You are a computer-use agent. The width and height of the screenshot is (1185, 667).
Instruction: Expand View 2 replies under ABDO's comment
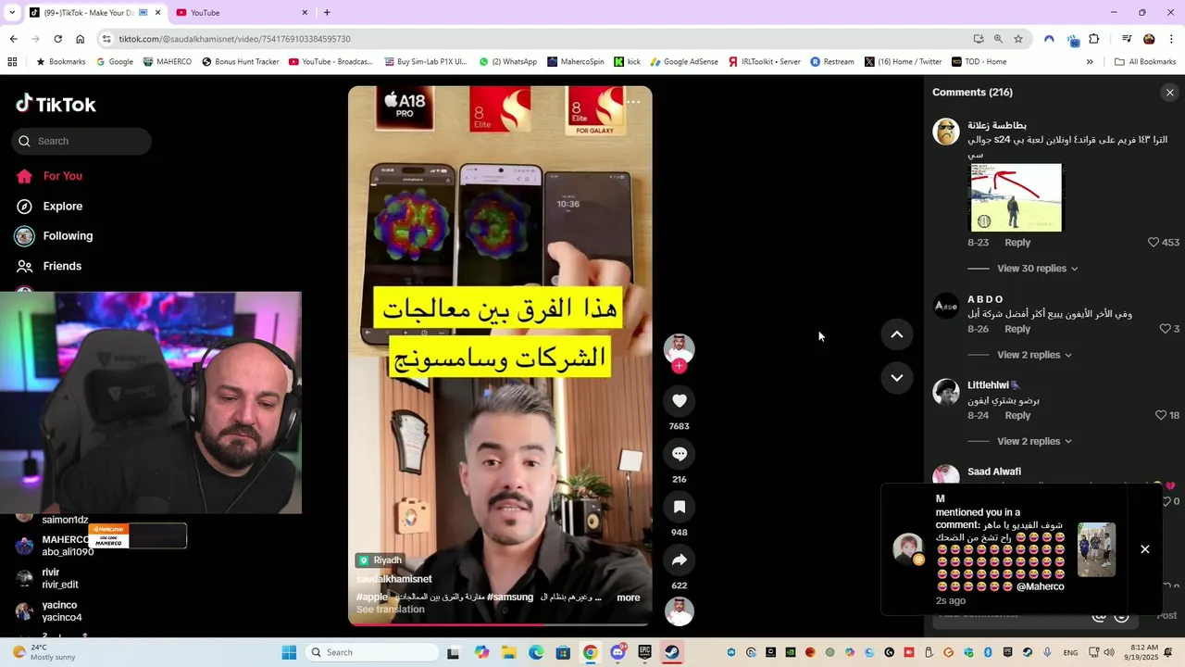coord(1034,355)
